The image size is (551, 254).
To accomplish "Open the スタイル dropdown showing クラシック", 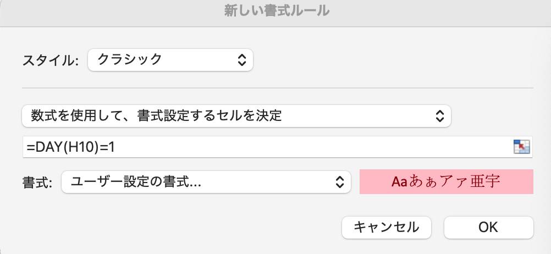I will pos(170,60).
